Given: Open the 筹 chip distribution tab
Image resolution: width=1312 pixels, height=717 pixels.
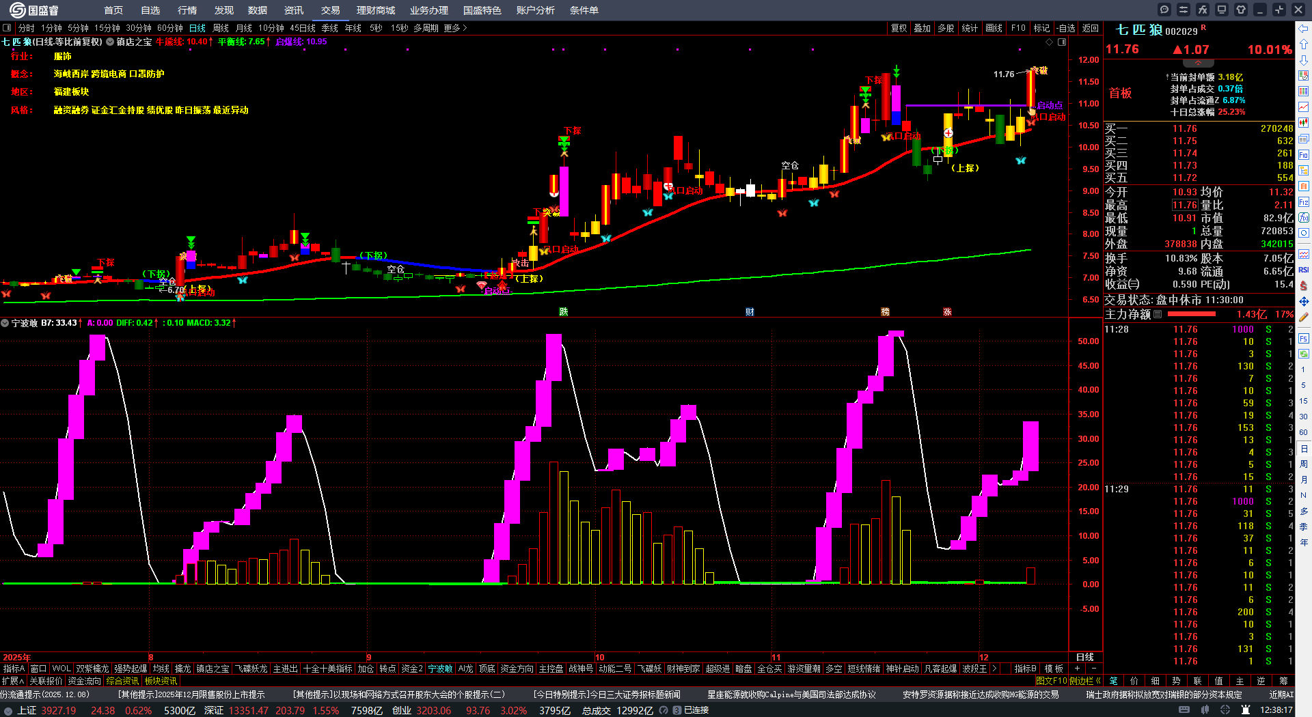Looking at the screenshot, I should pos(1283,681).
